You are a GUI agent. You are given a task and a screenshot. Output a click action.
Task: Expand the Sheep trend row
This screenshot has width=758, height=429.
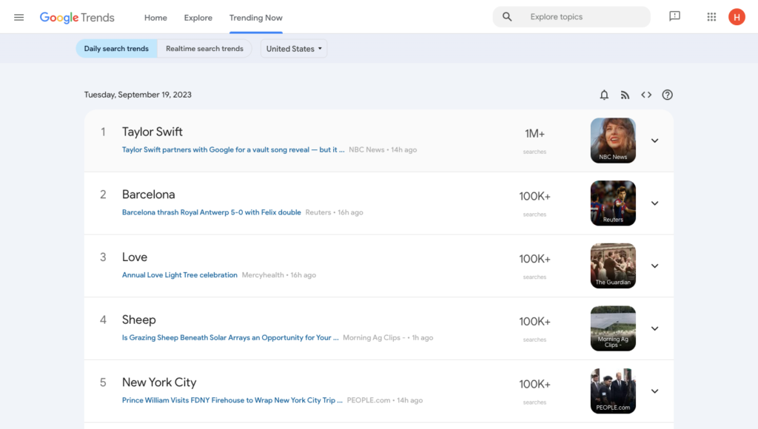coord(654,328)
